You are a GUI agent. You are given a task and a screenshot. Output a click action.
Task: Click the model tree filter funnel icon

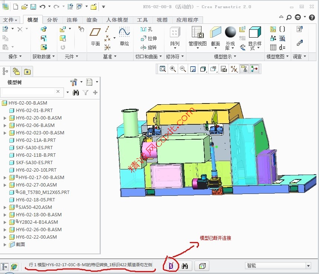tap(86, 93)
